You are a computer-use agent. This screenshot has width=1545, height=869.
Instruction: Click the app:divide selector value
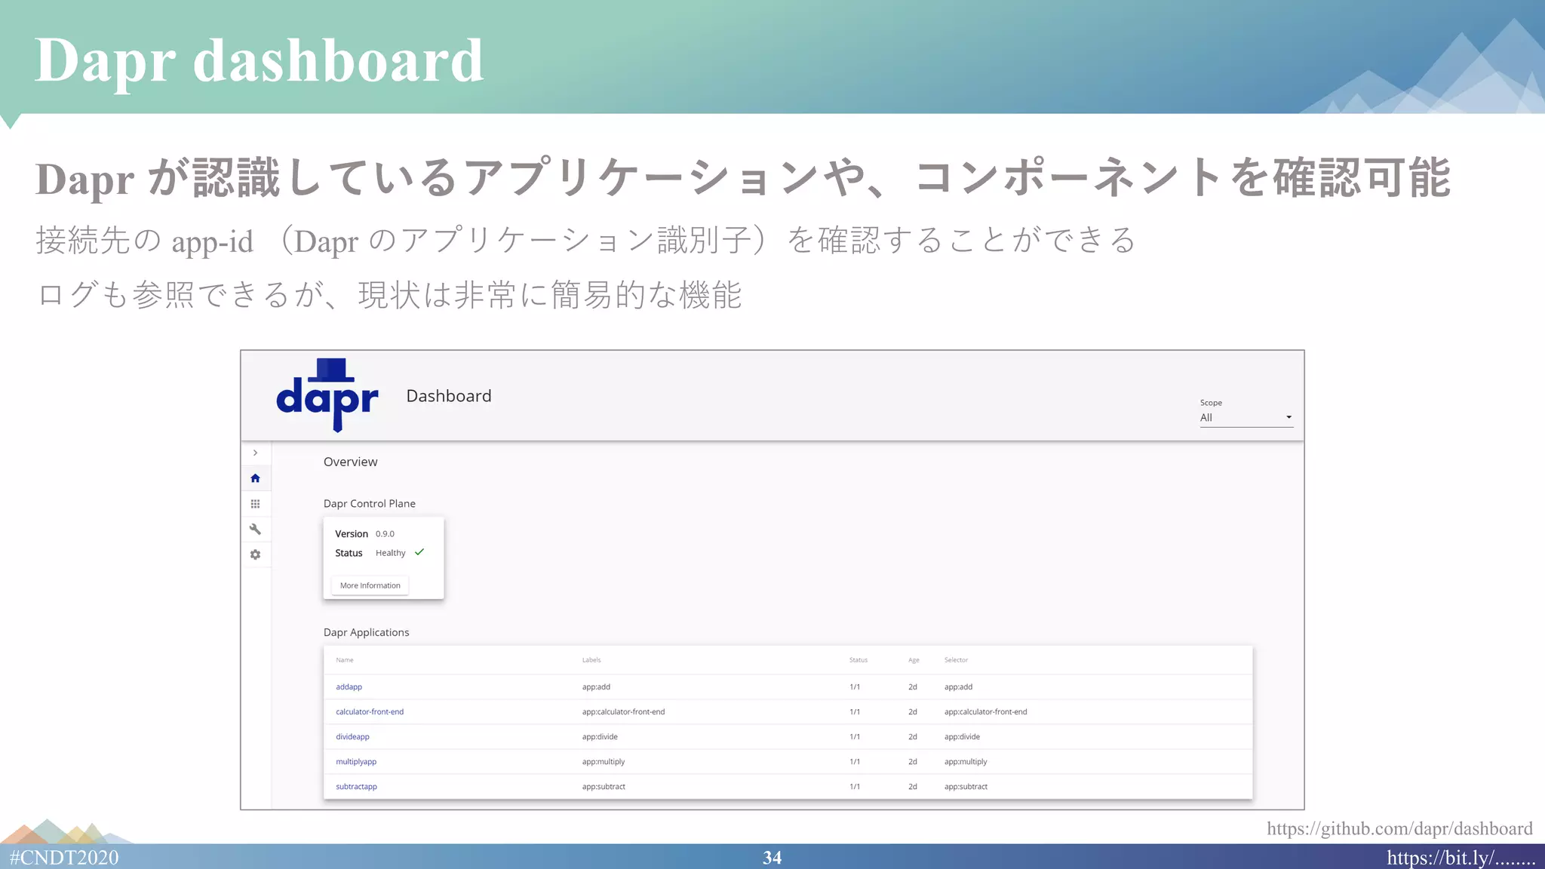coord(962,737)
